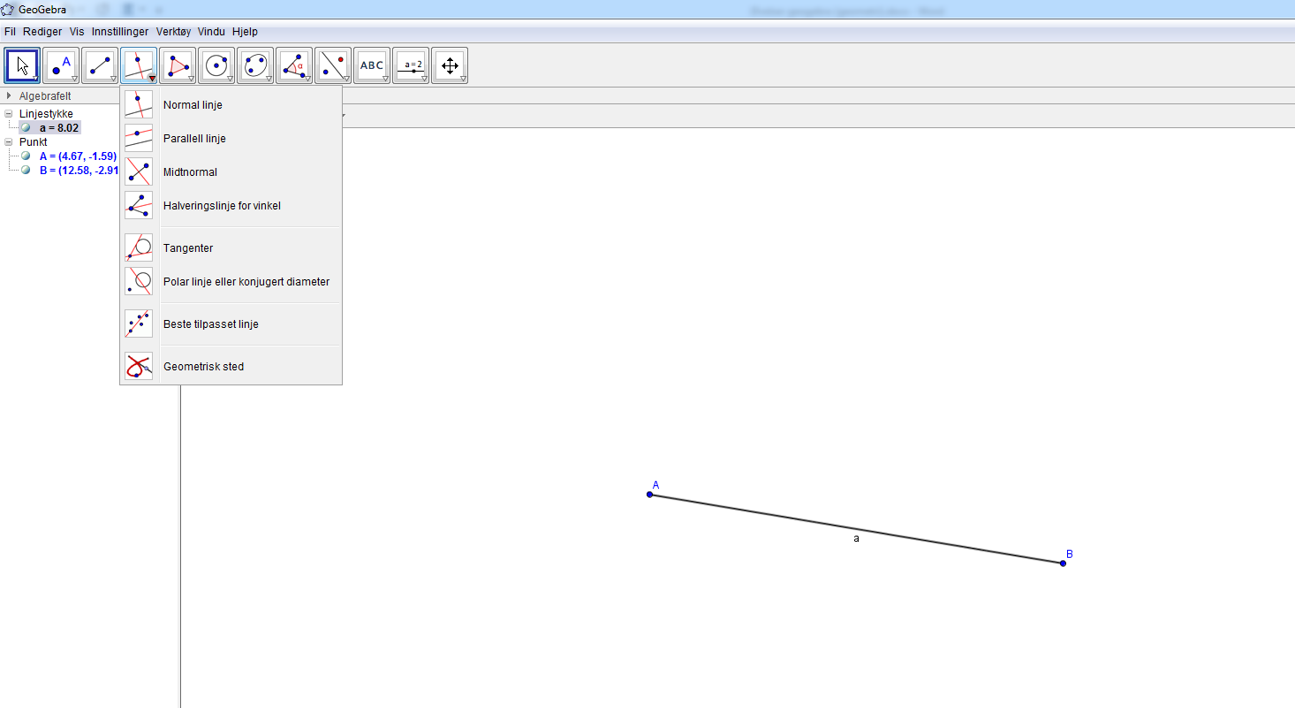Select the Move graphics view tool
Image resolution: width=1295 pixels, height=708 pixels.
[x=450, y=65]
